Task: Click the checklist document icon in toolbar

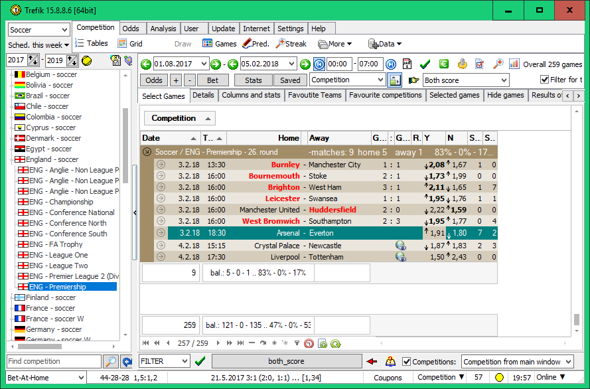Action: pyautogui.click(x=479, y=64)
